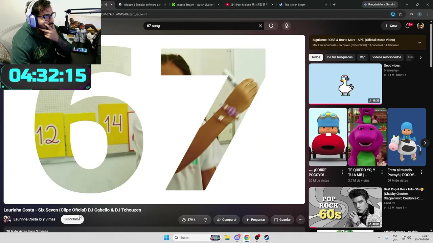Open the YouTube account avatar menu

pyautogui.click(x=420, y=26)
